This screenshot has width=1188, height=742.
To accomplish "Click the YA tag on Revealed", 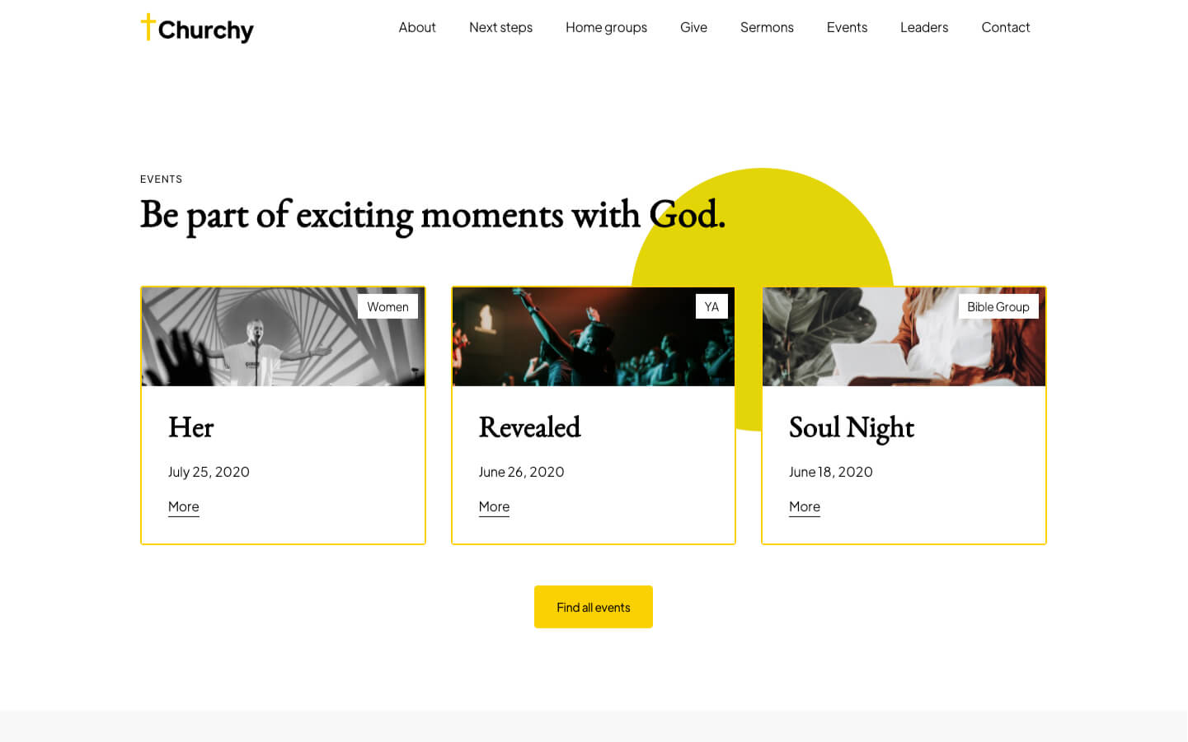I will [x=711, y=306].
